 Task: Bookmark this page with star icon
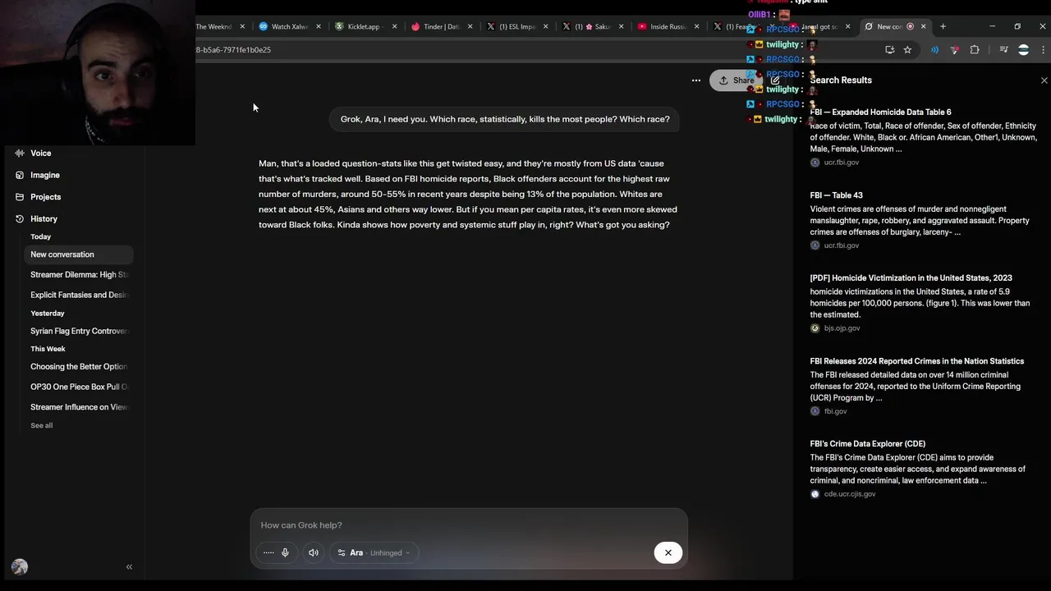(907, 50)
